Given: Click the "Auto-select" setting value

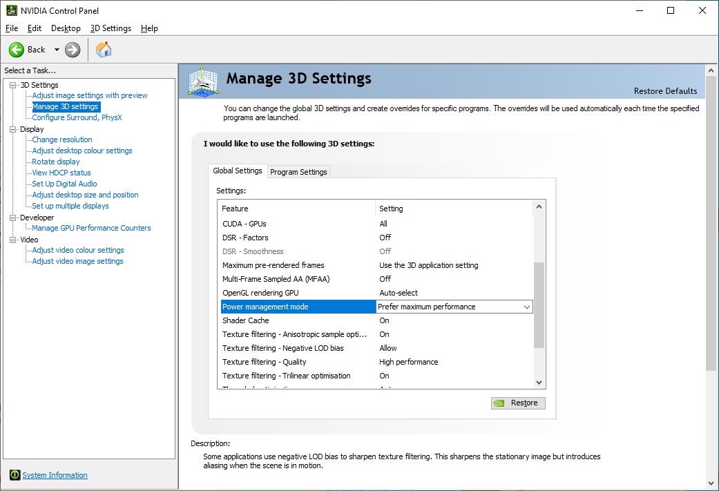Looking at the screenshot, I should [399, 293].
